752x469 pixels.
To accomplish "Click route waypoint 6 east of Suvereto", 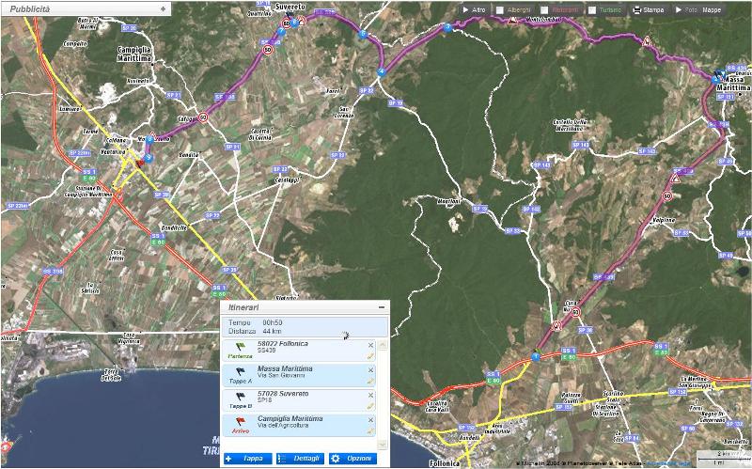I will tap(294, 22).
